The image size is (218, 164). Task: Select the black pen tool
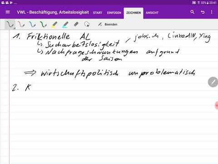[x=10, y=25]
